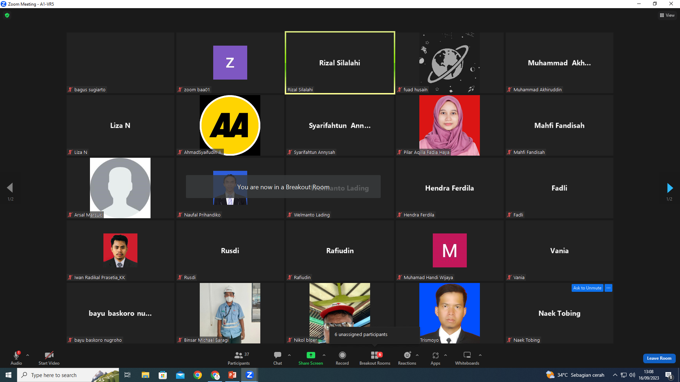Open audio options arrow next to Audio
The image size is (680, 382).
coord(28,355)
